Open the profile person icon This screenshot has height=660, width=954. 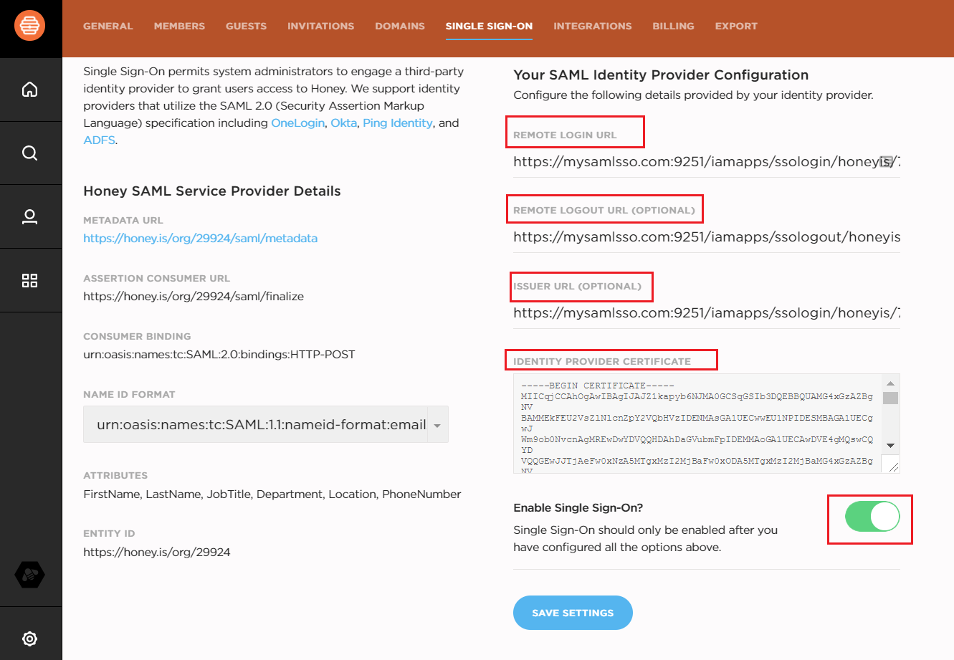(x=30, y=216)
